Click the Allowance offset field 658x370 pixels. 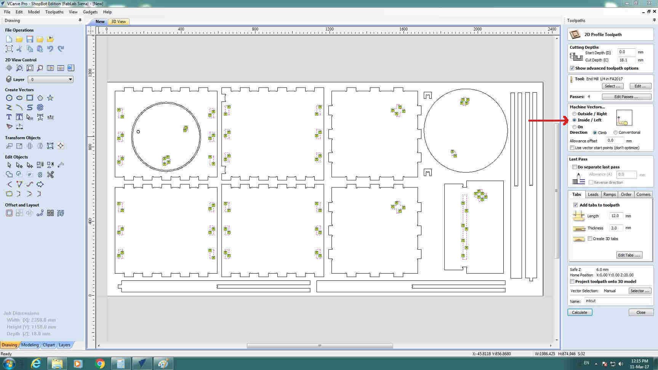pyautogui.click(x=615, y=141)
